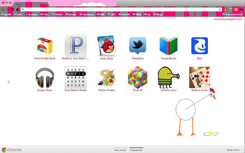This screenshot has width=245, height=153.
Task: Bookmark this page with the star
Action: pyautogui.click(x=220, y=10)
